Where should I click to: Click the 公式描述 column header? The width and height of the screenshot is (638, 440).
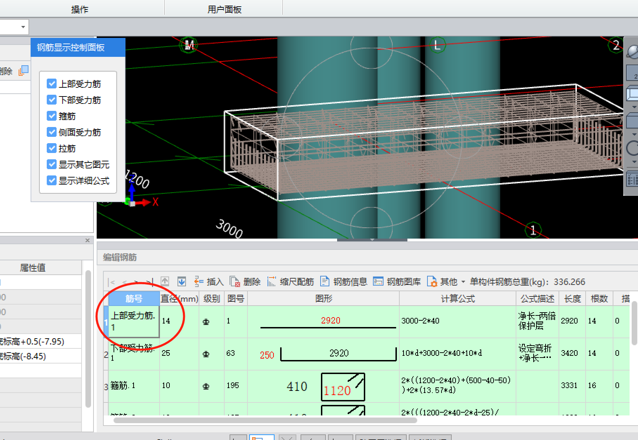537,299
